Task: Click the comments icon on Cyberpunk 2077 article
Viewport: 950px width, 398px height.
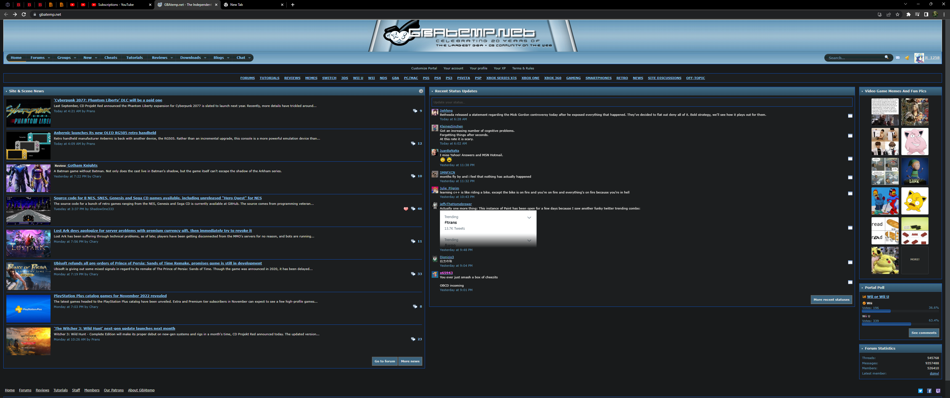Action: click(415, 111)
